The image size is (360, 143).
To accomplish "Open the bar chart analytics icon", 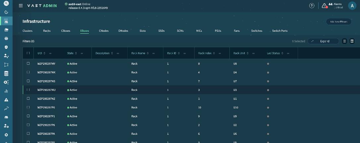I will [6, 91].
